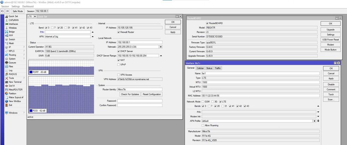The width and height of the screenshot is (347, 145).
Task: Open RADIUS in the sidebar
Action: pyautogui.click(x=13, y=74)
